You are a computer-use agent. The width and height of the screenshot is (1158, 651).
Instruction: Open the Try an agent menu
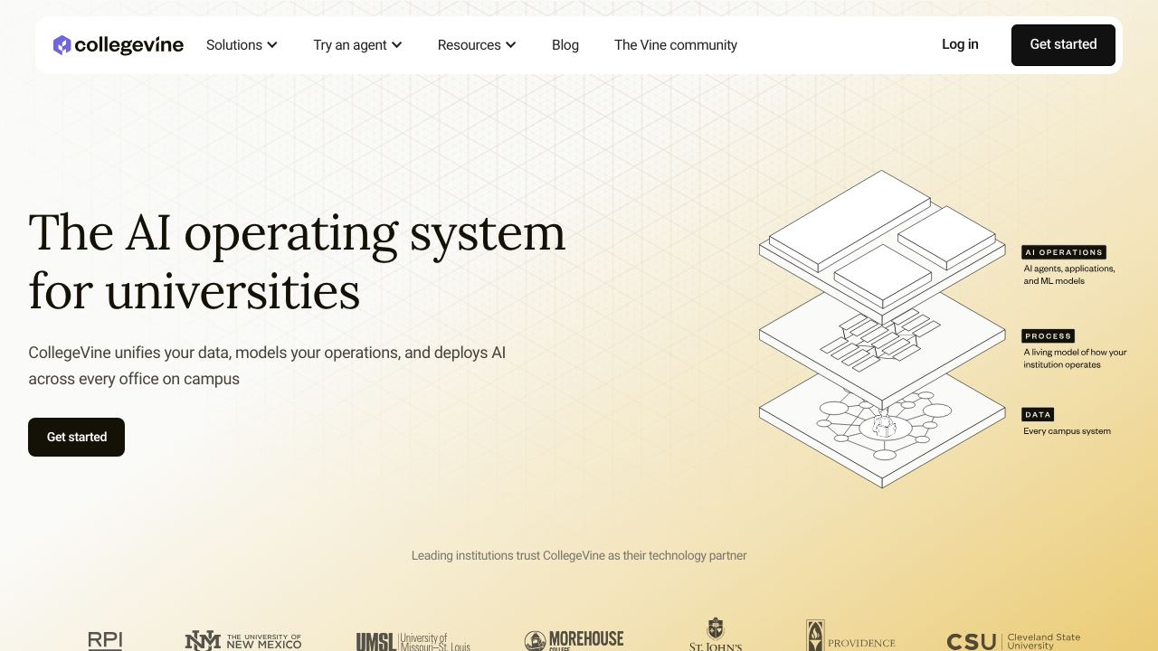click(357, 45)
